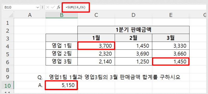Click the Enter checkmark icon in formula bar
This screenshot has width=208, height=94.
click(x=53, y=8)
